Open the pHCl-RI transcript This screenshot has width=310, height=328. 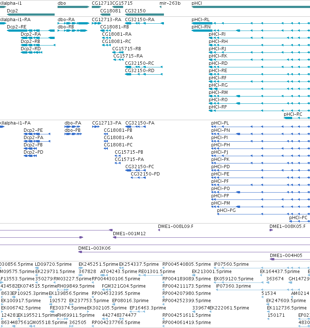[x=217, y=34]
